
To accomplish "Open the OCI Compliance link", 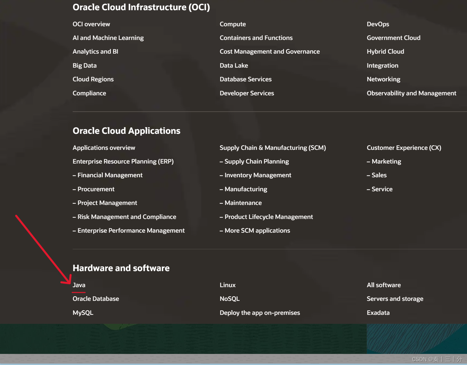I will (x=89, y=93).
